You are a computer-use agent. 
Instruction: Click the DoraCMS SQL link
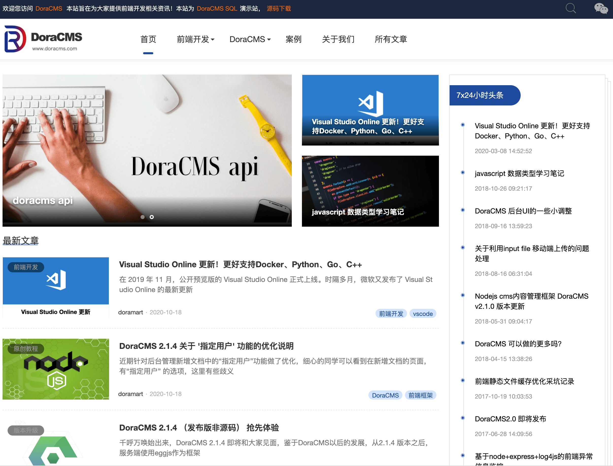coord(217,9)
